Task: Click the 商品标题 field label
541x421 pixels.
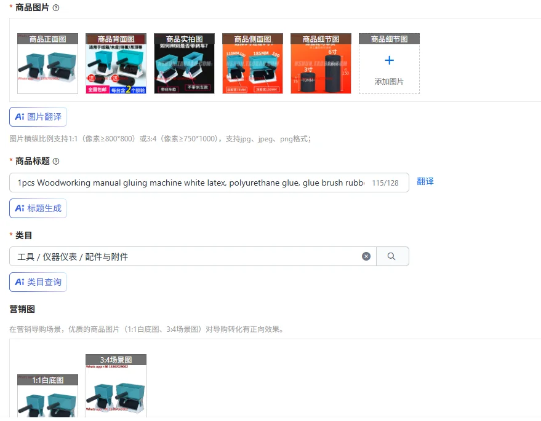Action: click(33, 161)
